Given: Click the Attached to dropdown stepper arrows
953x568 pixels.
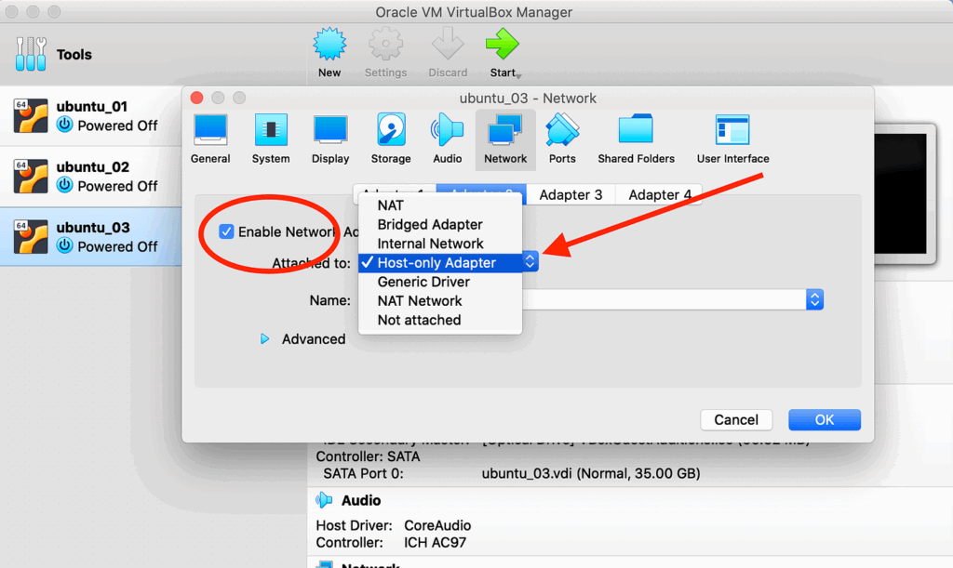Looking at the screenshot, I should click(530, 261).
